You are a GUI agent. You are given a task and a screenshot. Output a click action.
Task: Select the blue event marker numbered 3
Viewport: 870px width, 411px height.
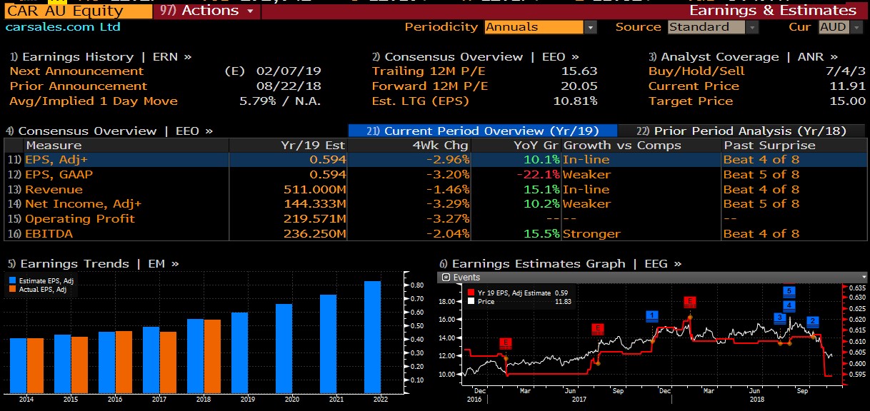tap(780, 318)
